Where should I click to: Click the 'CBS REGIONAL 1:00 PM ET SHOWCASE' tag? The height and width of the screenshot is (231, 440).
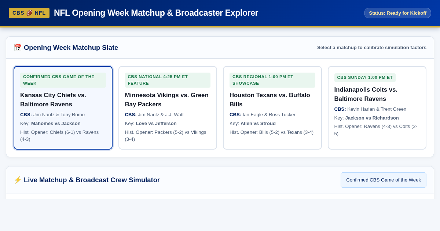coord(272,80)
